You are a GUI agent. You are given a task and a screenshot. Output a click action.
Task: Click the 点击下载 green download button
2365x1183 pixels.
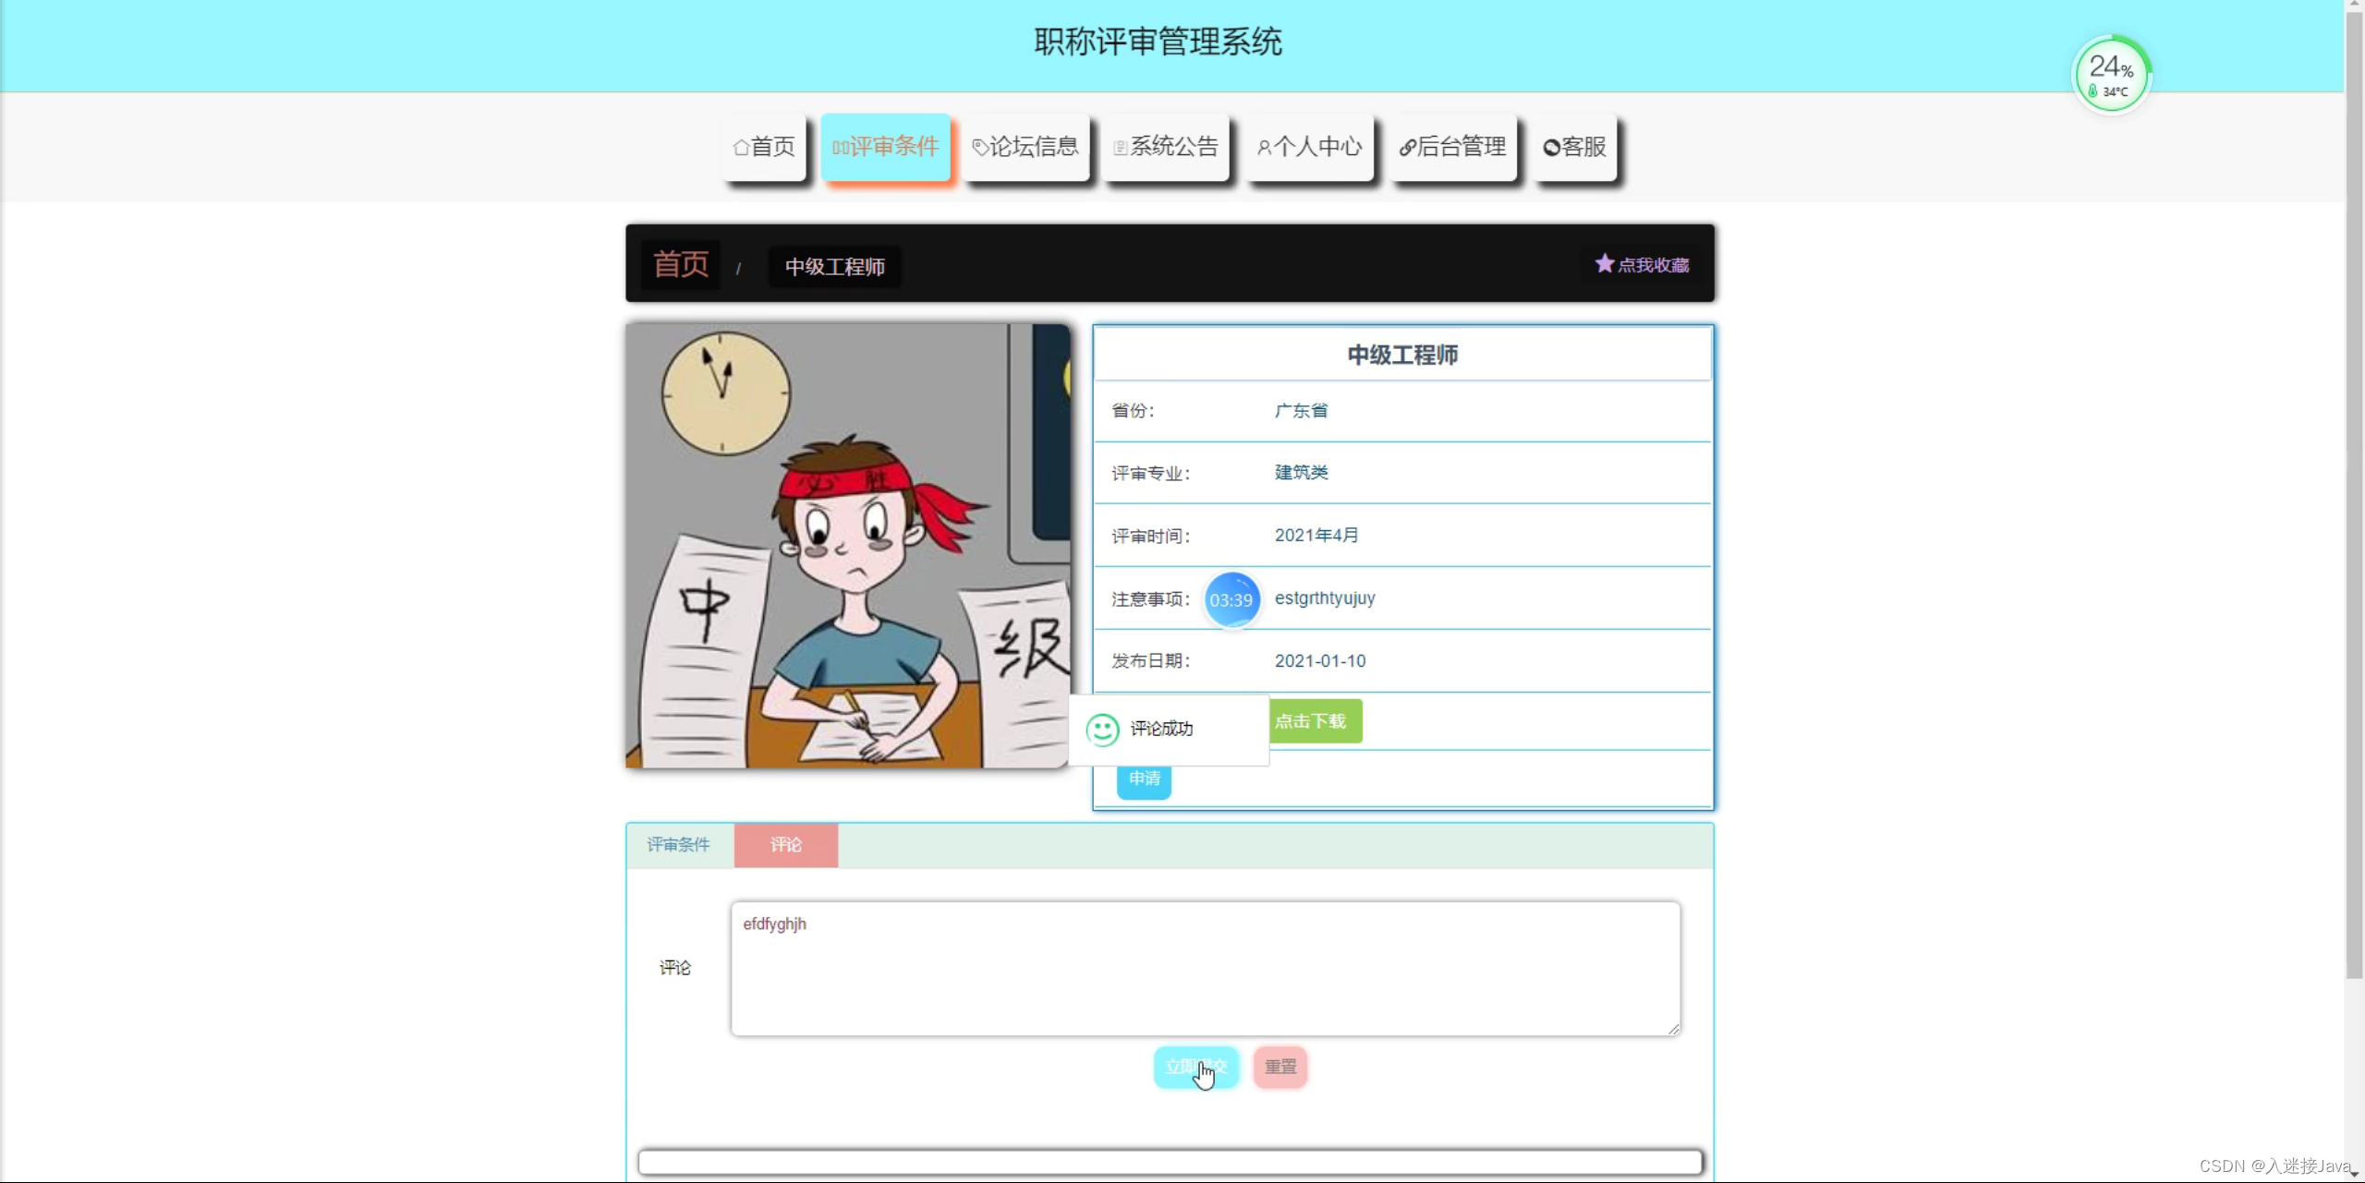click(x=1313, y=719)
